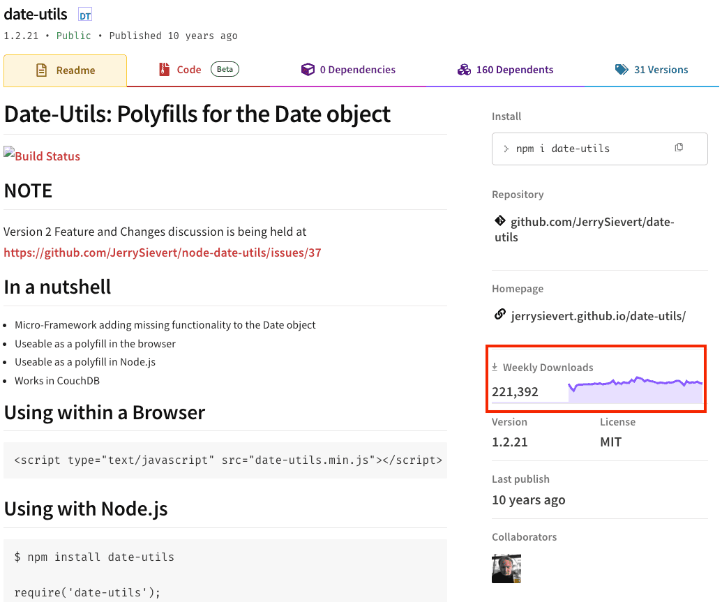722x602 pixels.
Task: Open the 0 Dependencies tab
Action: click(348, 70)
